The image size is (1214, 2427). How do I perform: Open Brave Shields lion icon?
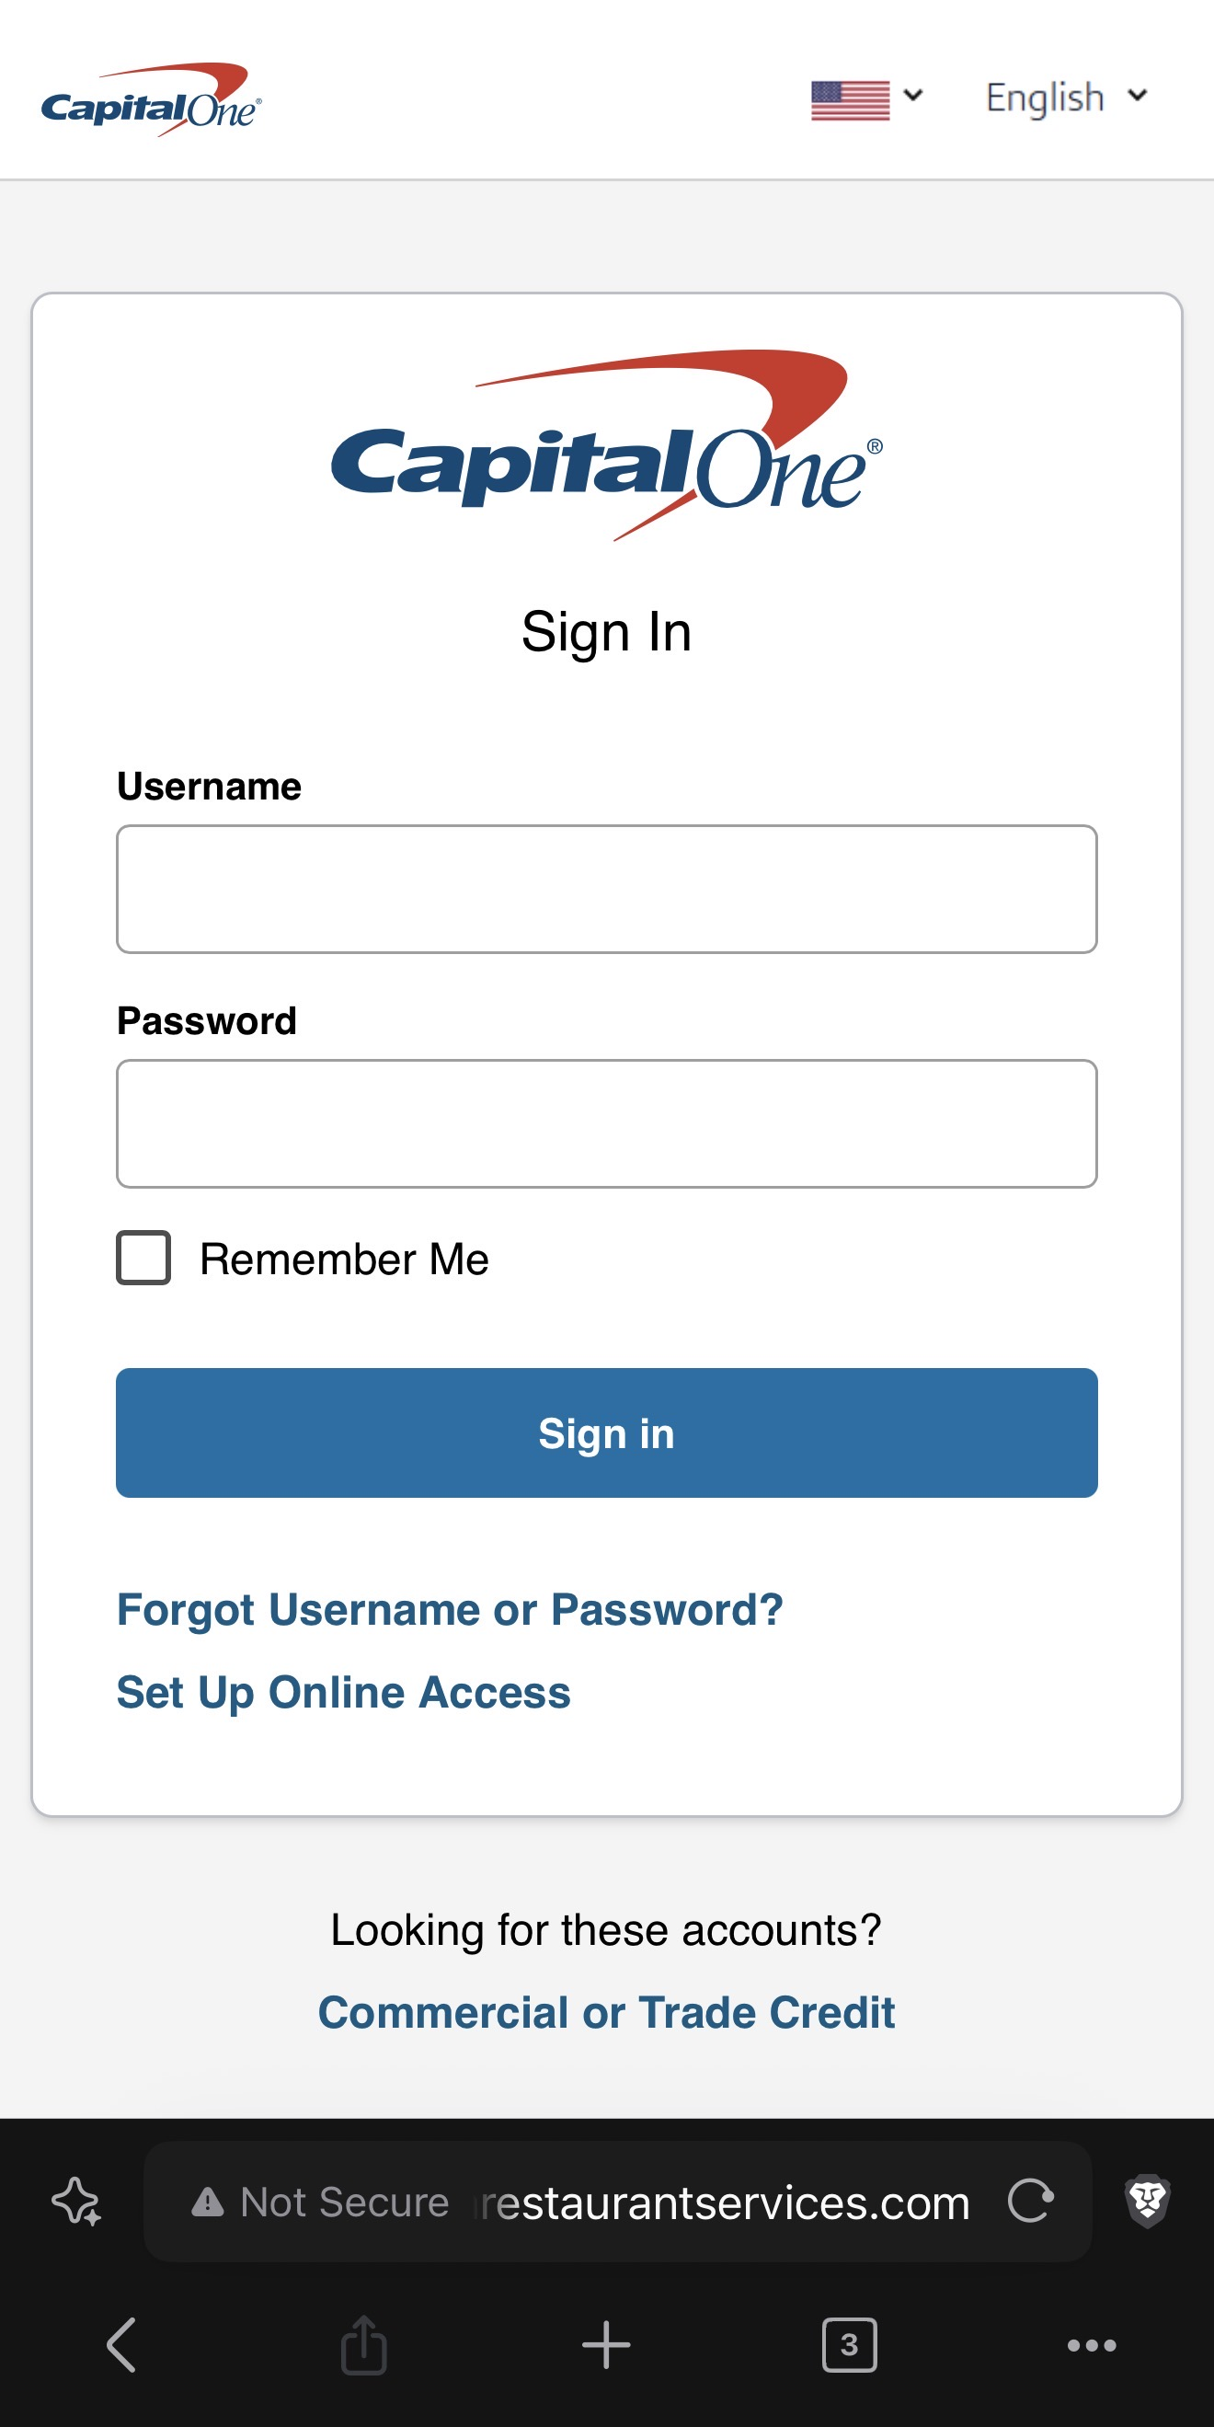1147,2202
